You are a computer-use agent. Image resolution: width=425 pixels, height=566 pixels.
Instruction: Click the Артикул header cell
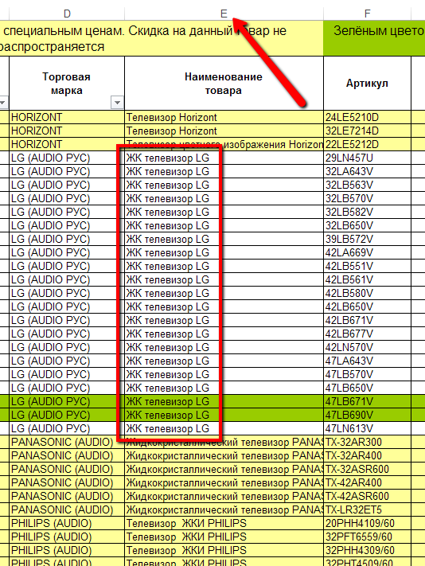pyautogui.click(x=367, y=84)
